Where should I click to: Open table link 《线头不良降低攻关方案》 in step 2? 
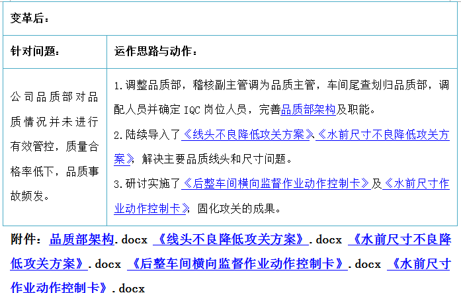(247, 134)
